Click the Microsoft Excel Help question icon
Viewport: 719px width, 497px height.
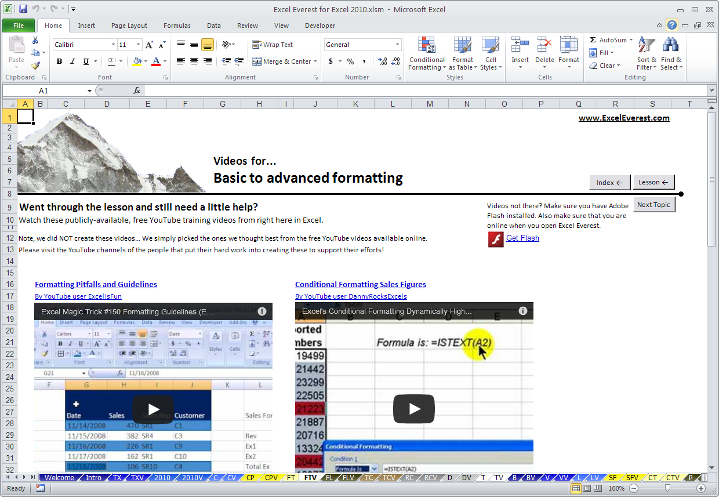click(x=671, y=25)
